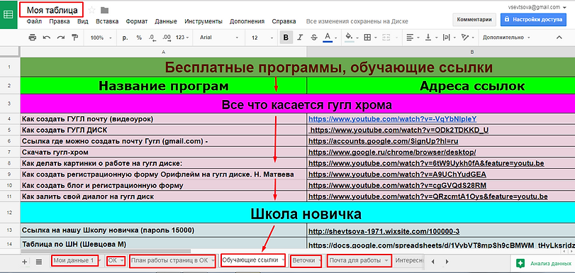The height and width of the screenshot is (273, 575).
Task: Expand the Дополнительно toolbar menu
Action: 506,38
